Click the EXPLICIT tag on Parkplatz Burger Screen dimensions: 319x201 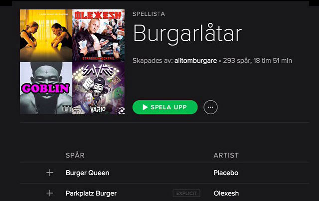186,193
